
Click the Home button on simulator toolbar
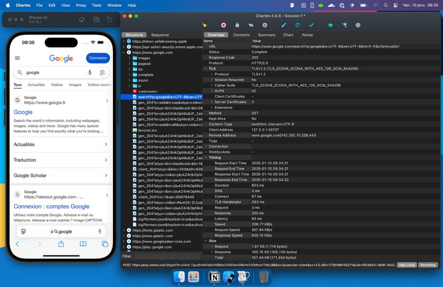[82, 19]
